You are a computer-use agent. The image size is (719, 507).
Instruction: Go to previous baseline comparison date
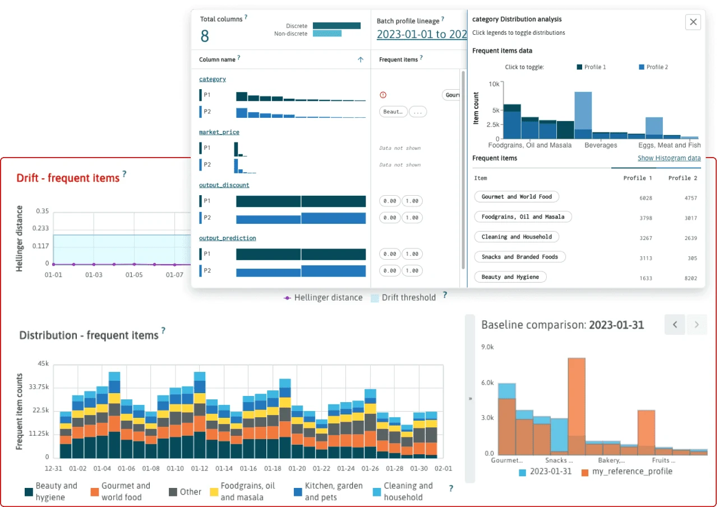(675, 324)
